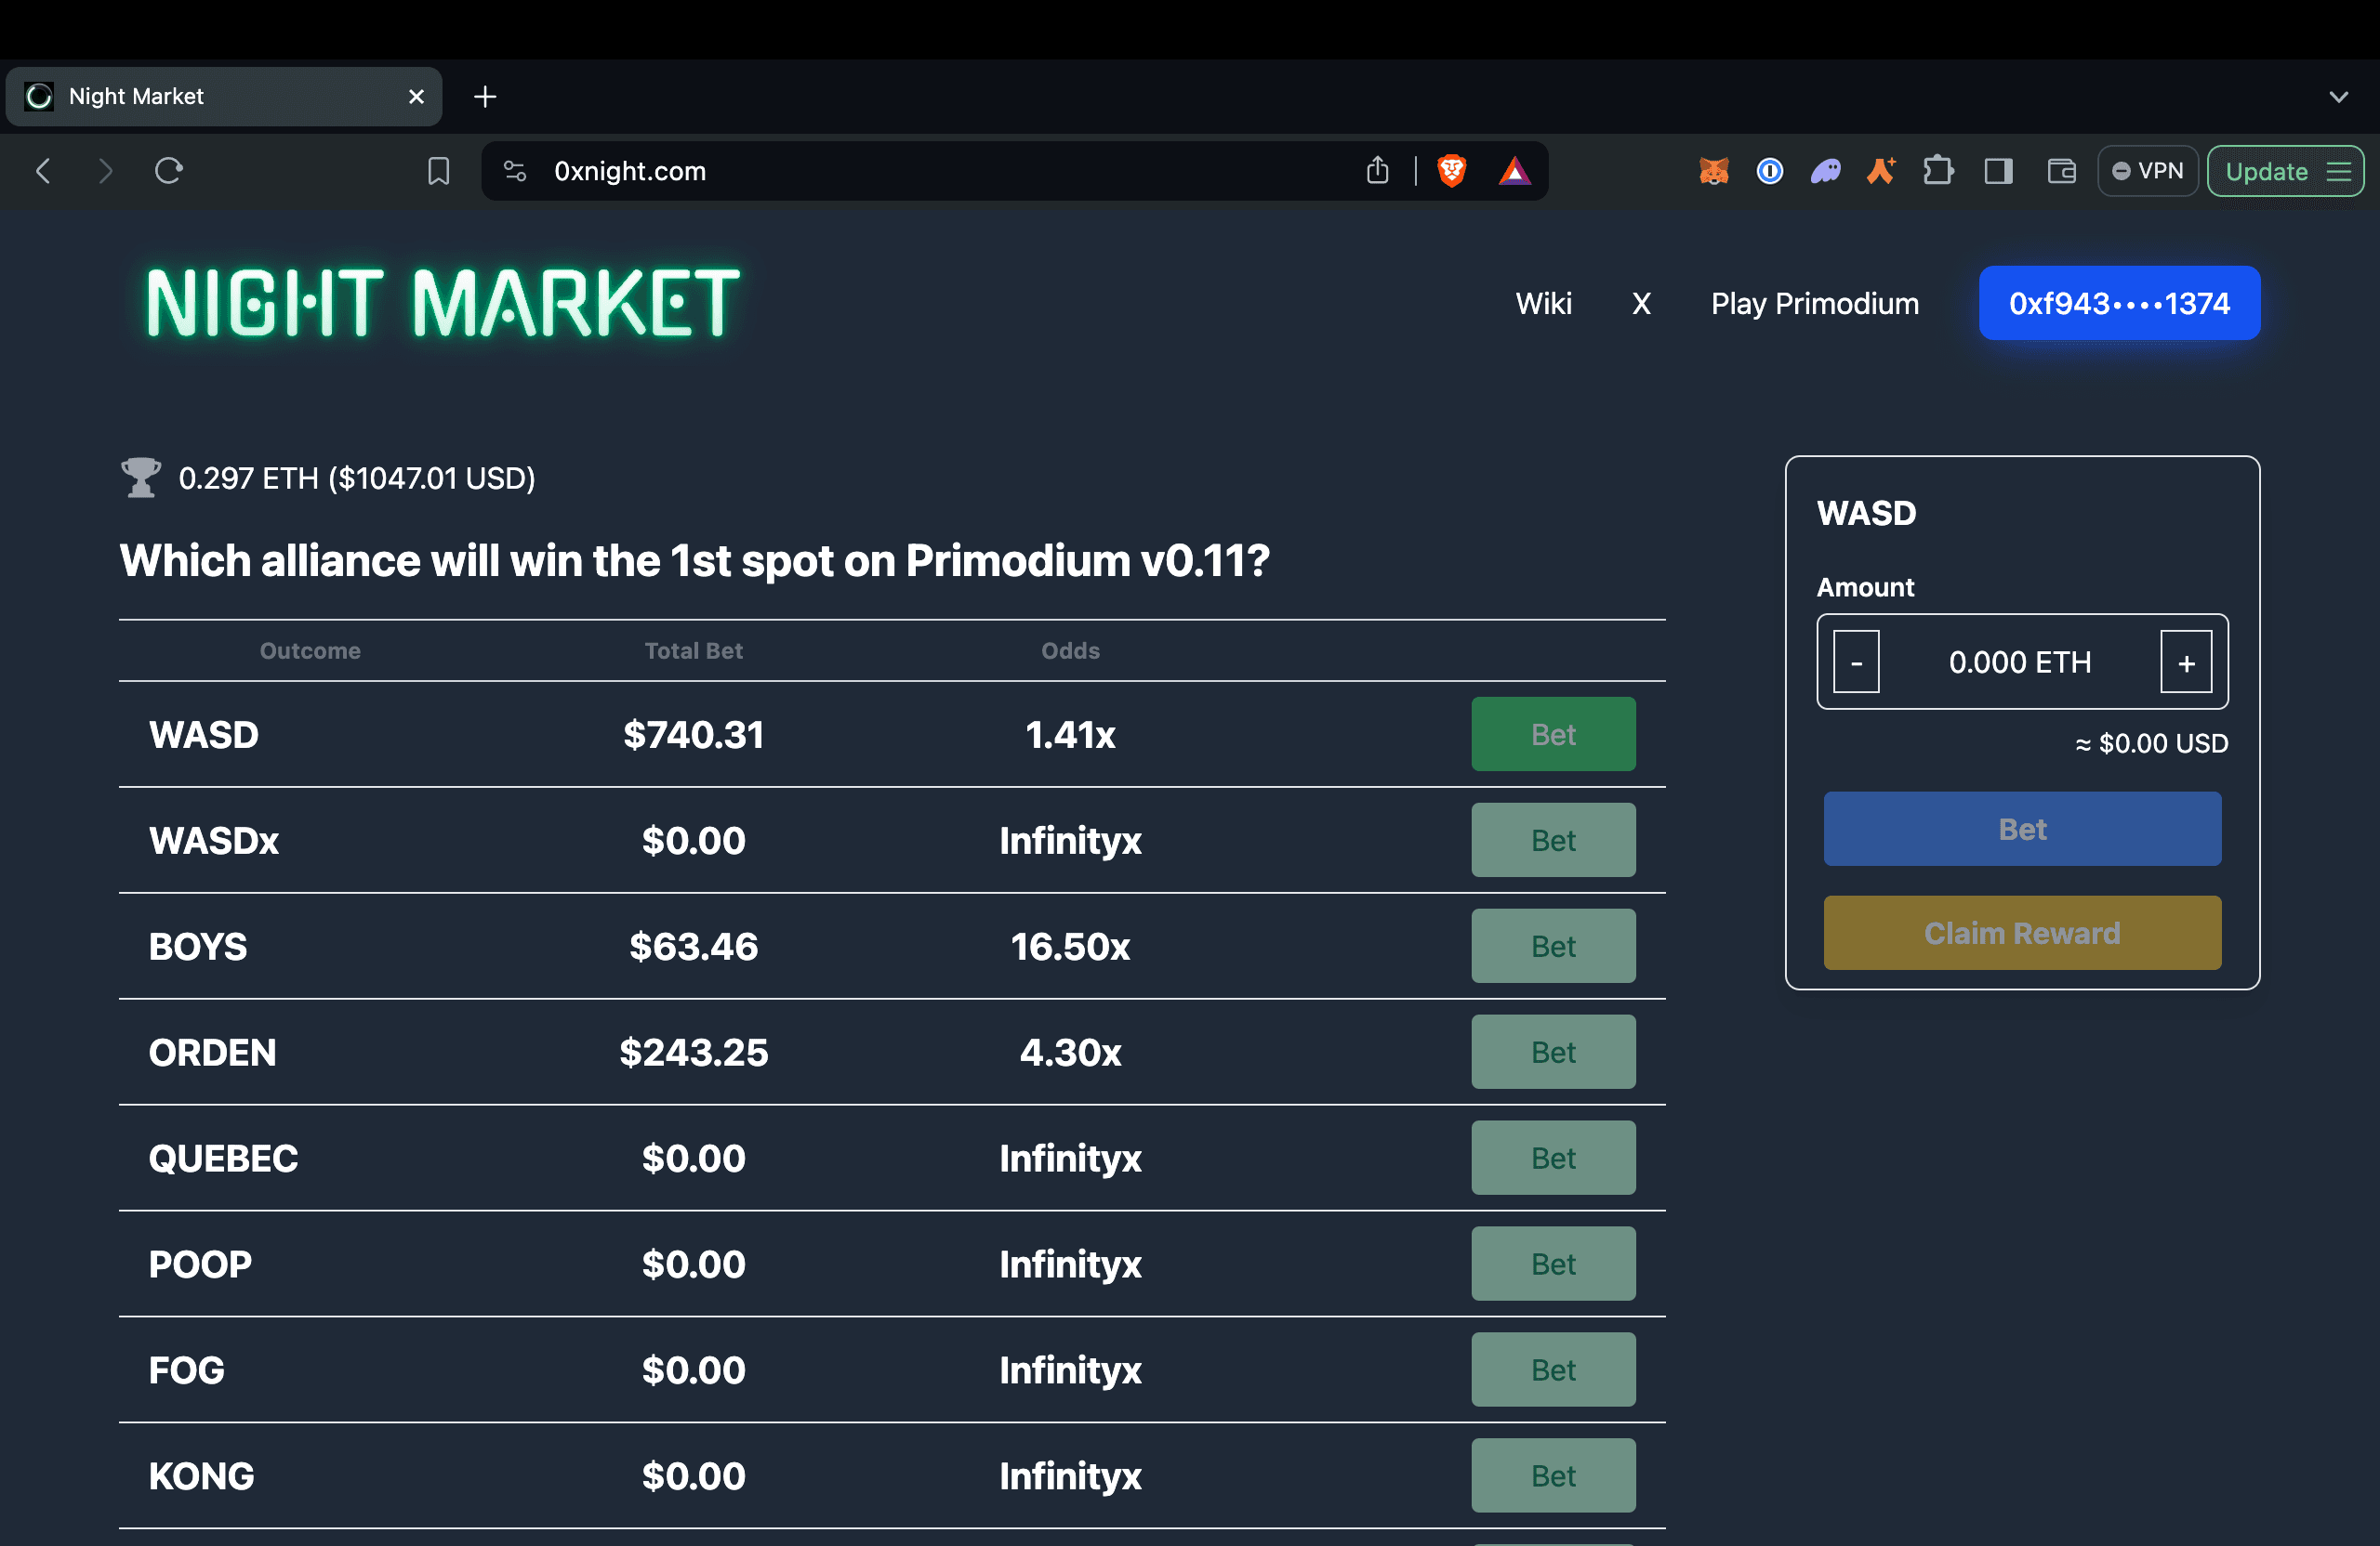
Task: Click the QUEBEC outcome name
Action: [223, 1159]
